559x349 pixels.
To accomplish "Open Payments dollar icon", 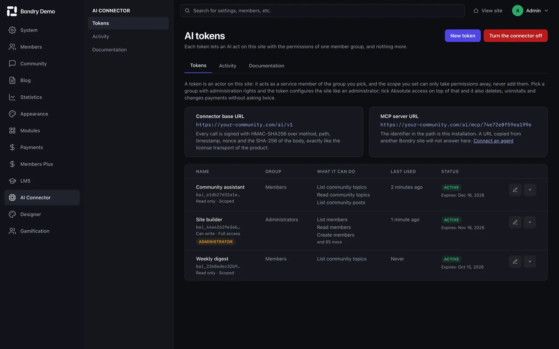I will [x=12, y=147].
